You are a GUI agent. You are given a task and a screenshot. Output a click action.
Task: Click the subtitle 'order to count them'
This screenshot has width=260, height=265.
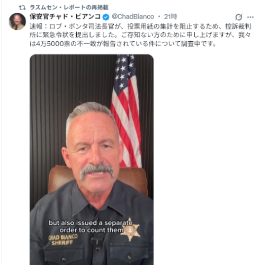point(91,230)
